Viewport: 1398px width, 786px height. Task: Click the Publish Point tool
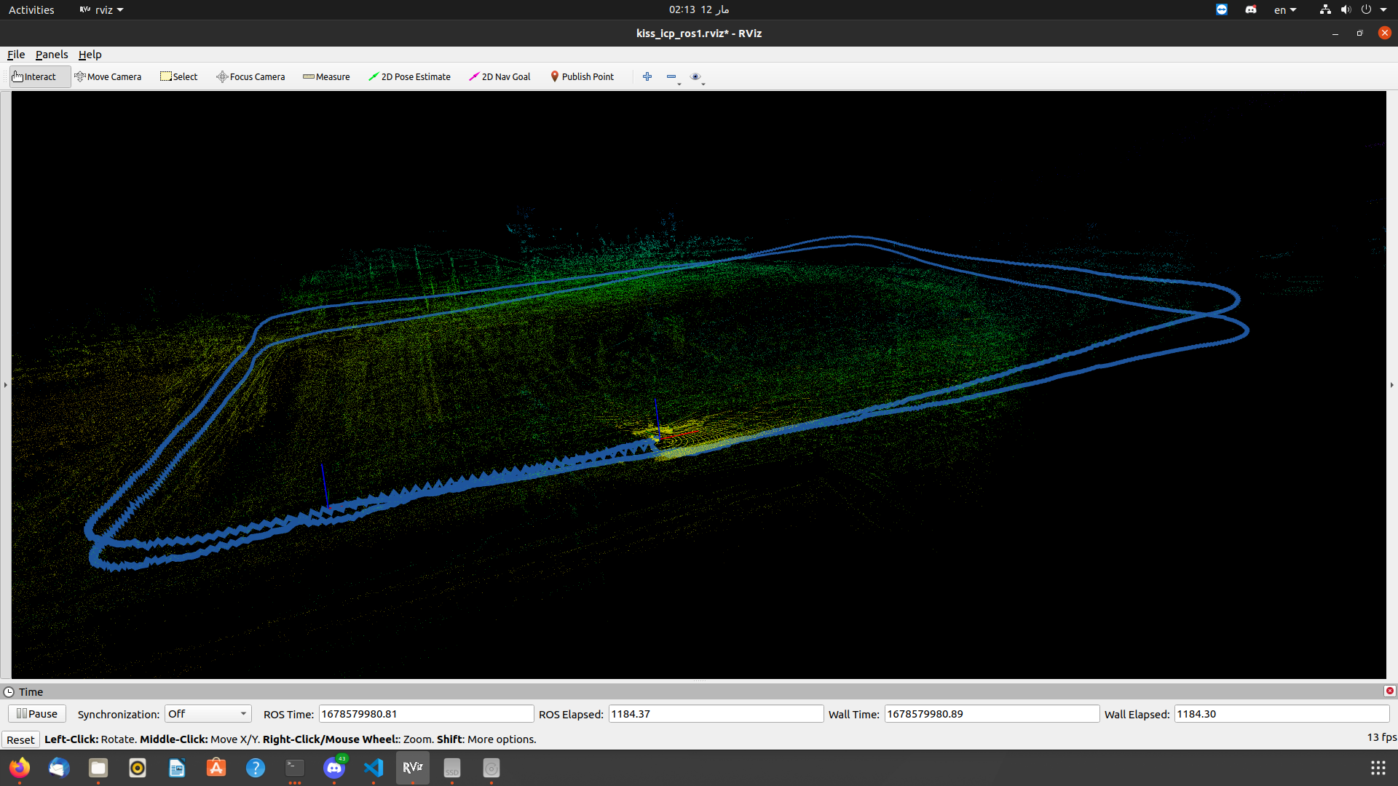tap(582, 76)
